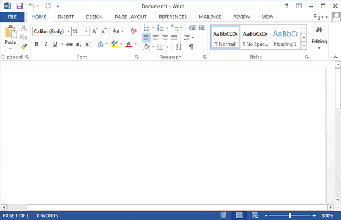Open the FILE tab
Viewport: 341px width, 220px height.
click(12, 17)
